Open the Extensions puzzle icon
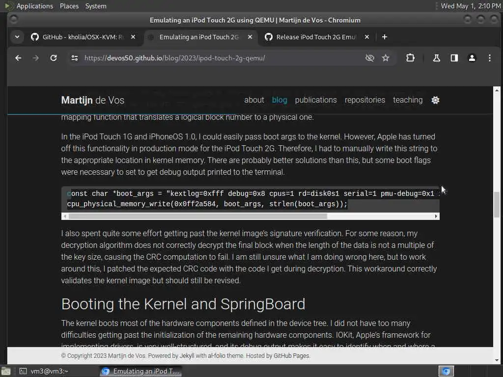 (x=410, y=58)
